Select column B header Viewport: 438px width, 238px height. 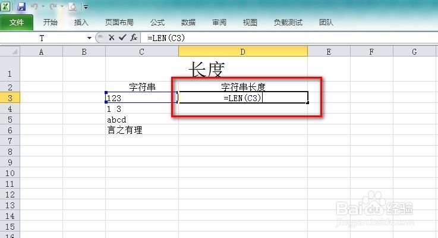coord(84,52)
